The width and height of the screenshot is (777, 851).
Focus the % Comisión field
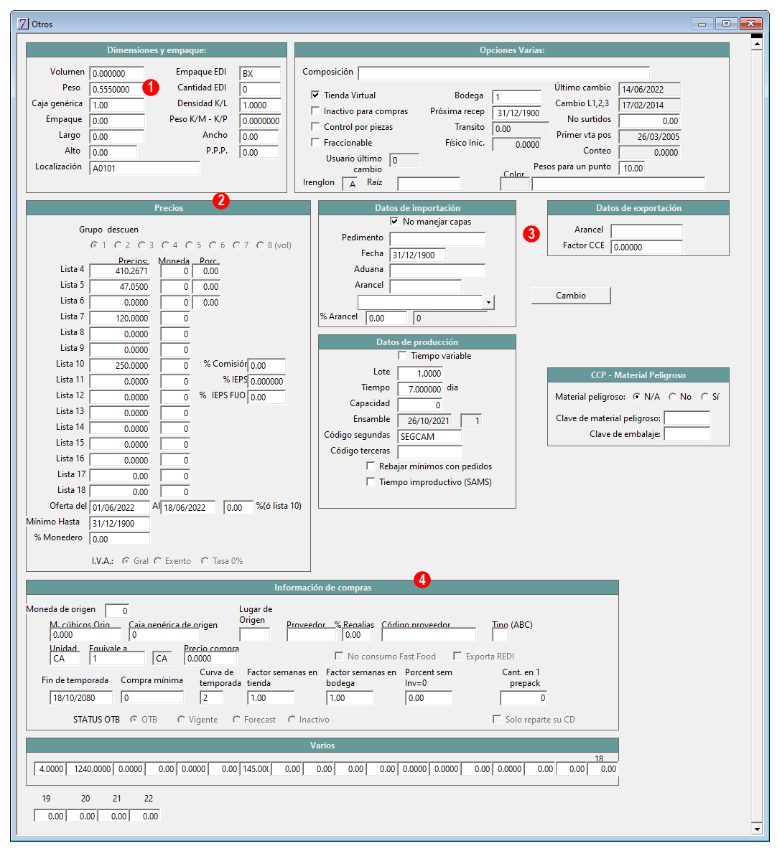tap(266, 365)
